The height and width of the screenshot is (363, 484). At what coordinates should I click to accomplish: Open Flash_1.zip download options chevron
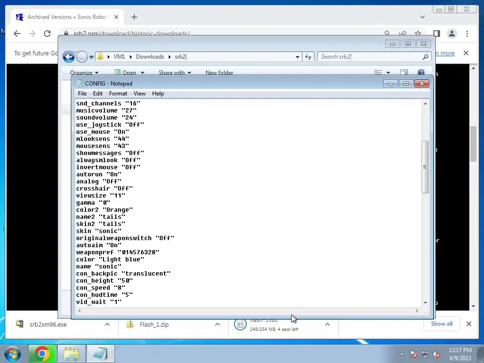(217, 324)
